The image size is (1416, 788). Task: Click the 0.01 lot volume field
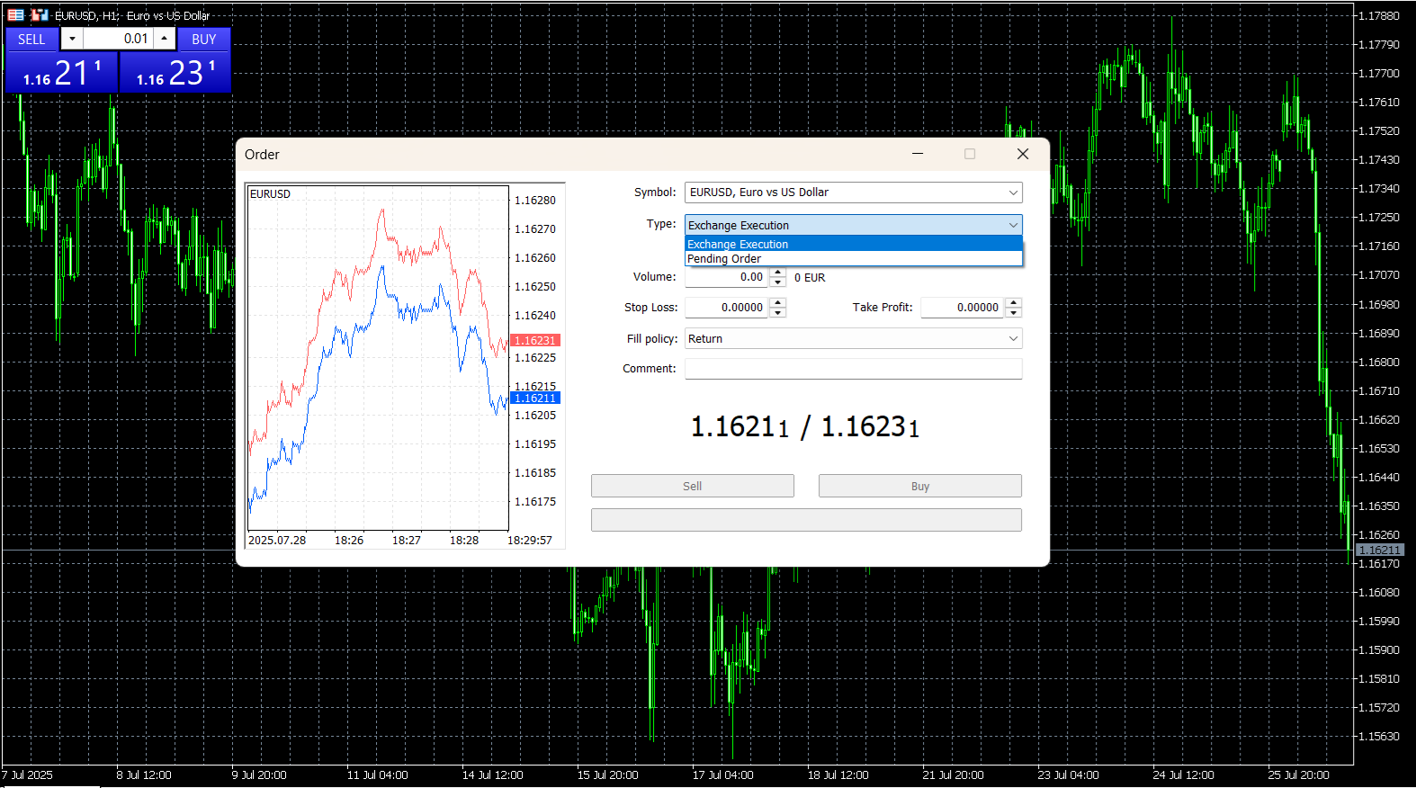click(x=118, y=39)
